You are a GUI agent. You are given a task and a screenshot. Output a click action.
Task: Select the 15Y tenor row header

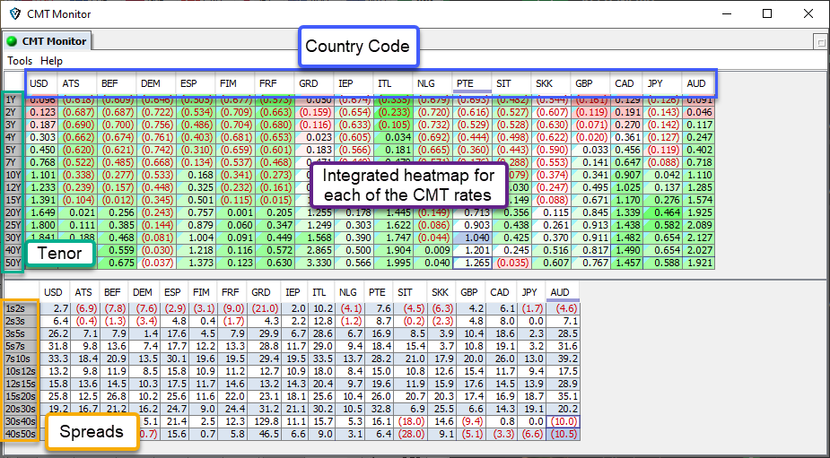point(13,200)
